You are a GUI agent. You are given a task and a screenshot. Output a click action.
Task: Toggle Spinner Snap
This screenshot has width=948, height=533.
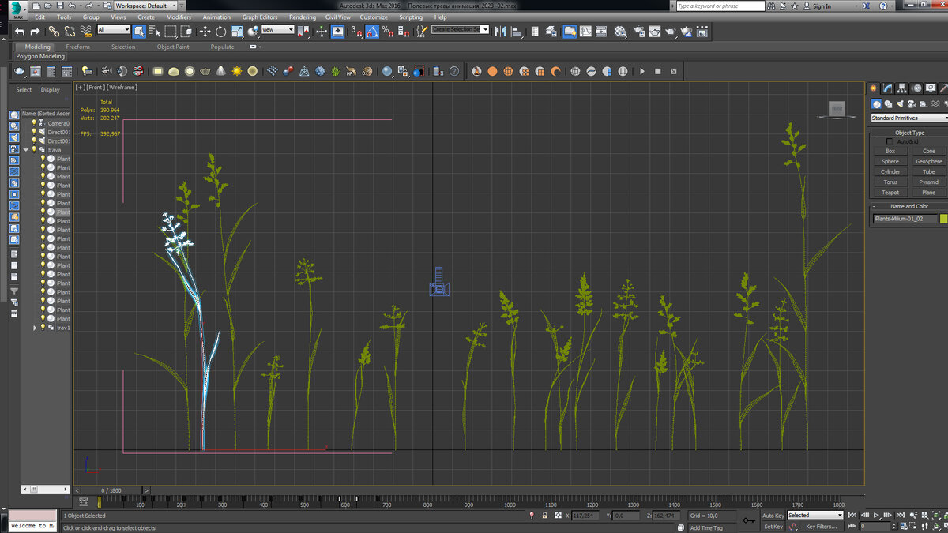(404, 32)
